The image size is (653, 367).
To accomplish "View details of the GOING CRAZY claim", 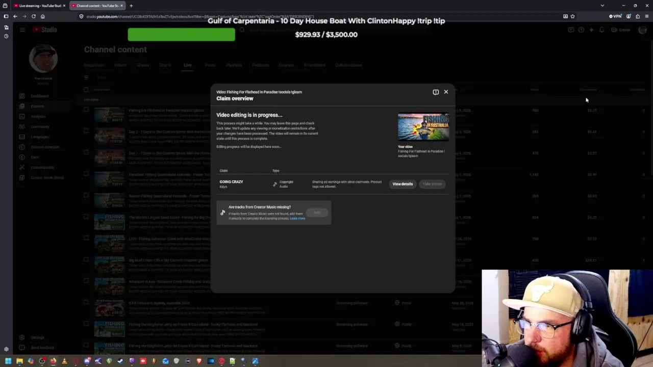I will coord(403,184).
